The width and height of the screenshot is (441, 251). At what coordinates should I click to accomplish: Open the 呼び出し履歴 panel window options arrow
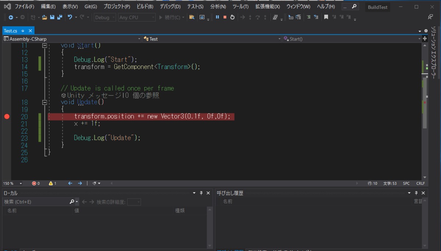[409, 193]
